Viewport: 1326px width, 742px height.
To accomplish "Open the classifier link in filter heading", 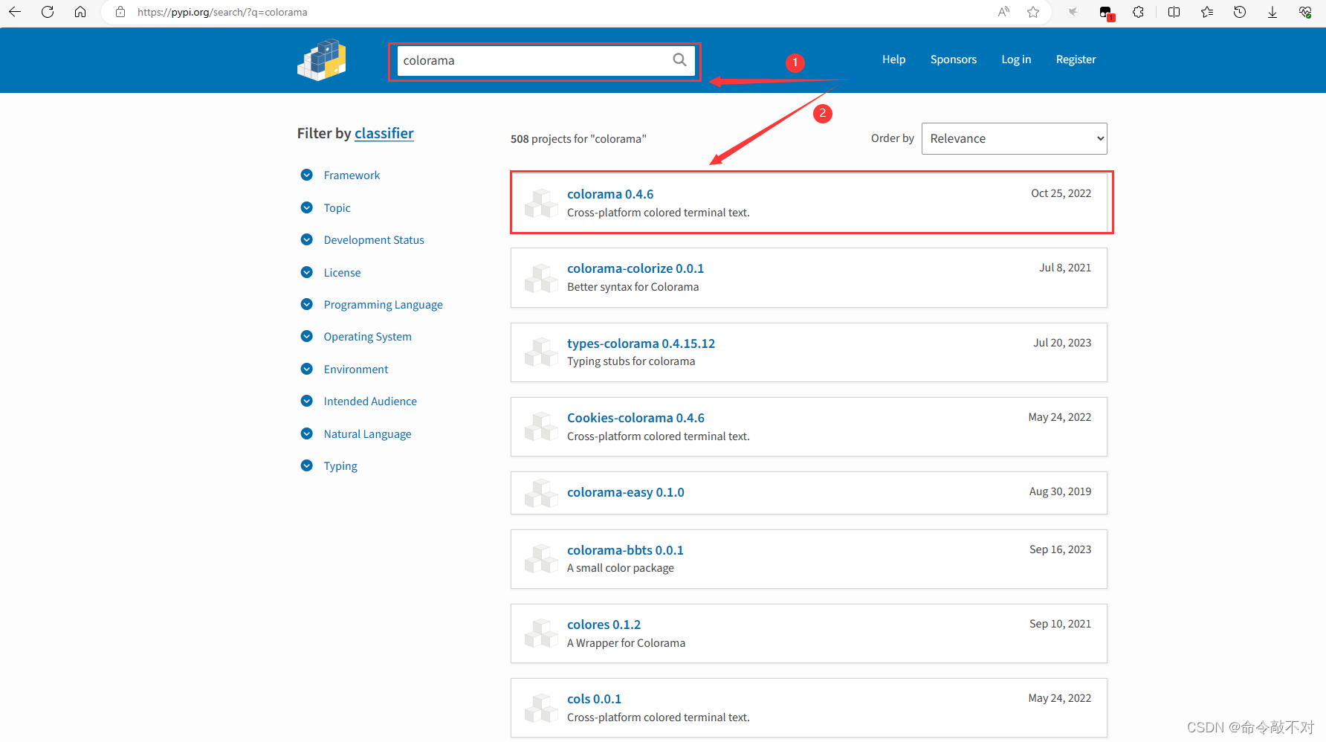I will [384, 133].
